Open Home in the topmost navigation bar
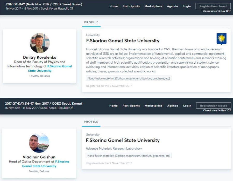 click(114, 6)
